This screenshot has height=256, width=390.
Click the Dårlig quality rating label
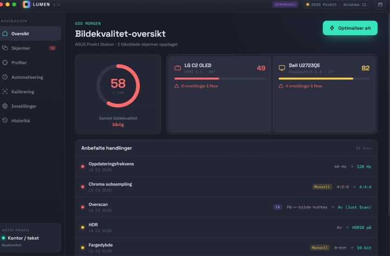coord(118,125)
